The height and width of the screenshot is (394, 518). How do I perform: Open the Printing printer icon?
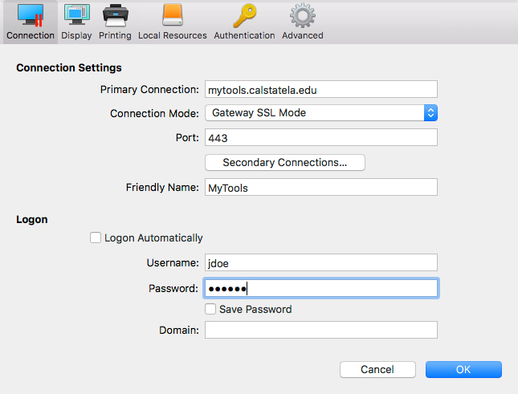[115, 15]
